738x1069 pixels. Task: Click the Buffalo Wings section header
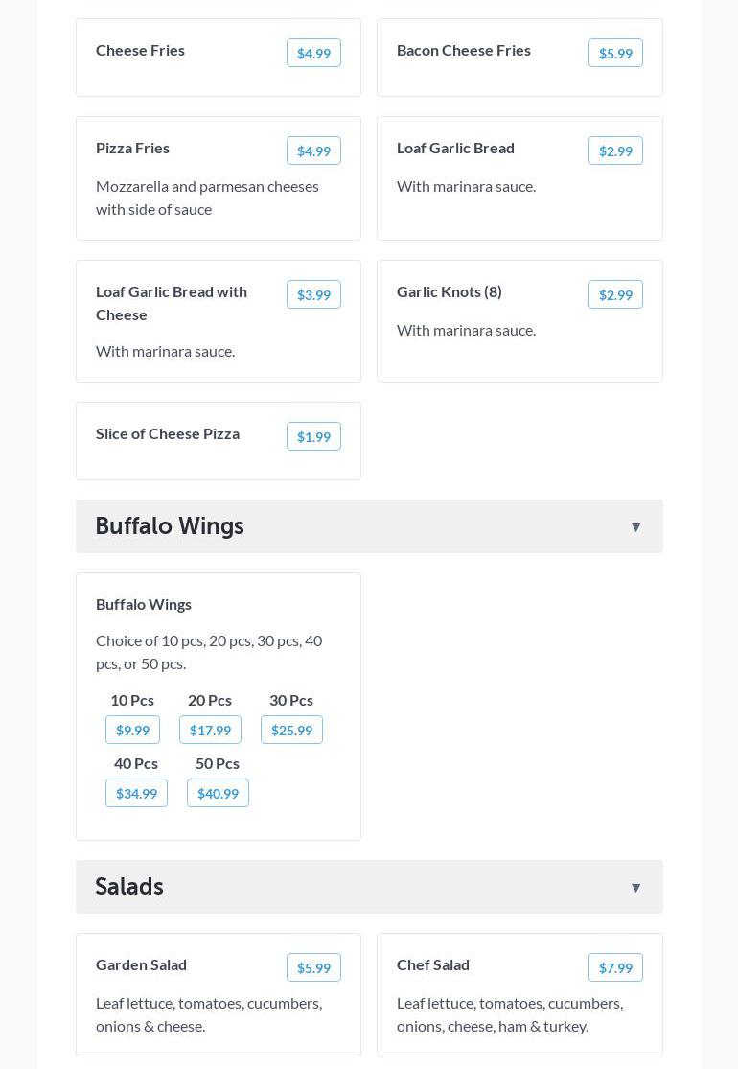(x=170, y=526)
